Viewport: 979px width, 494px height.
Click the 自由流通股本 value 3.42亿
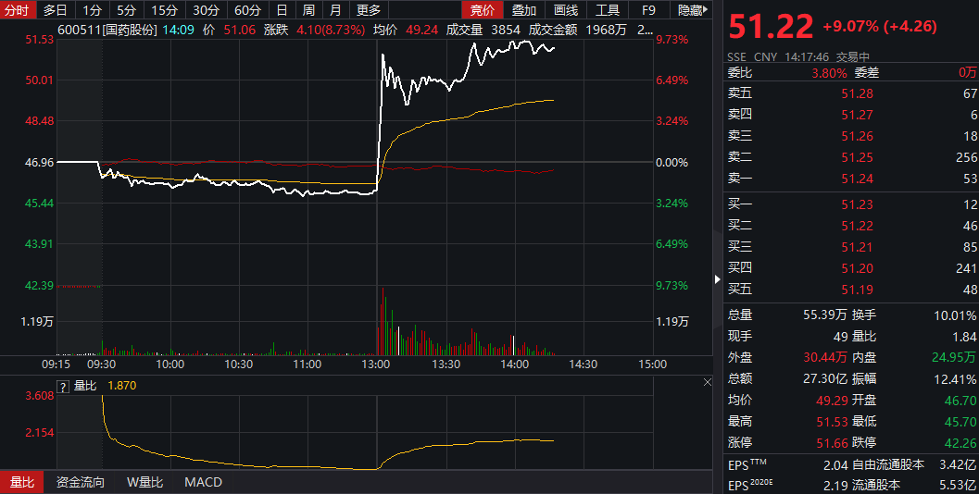[x=957, y=464]
